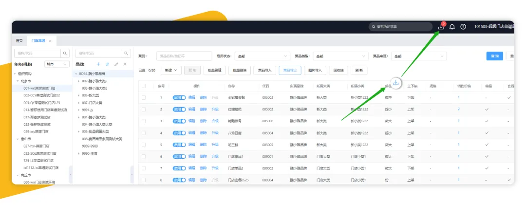
Task: Select store 002-CCY in organization tree
Action: [x=41, y=95]
